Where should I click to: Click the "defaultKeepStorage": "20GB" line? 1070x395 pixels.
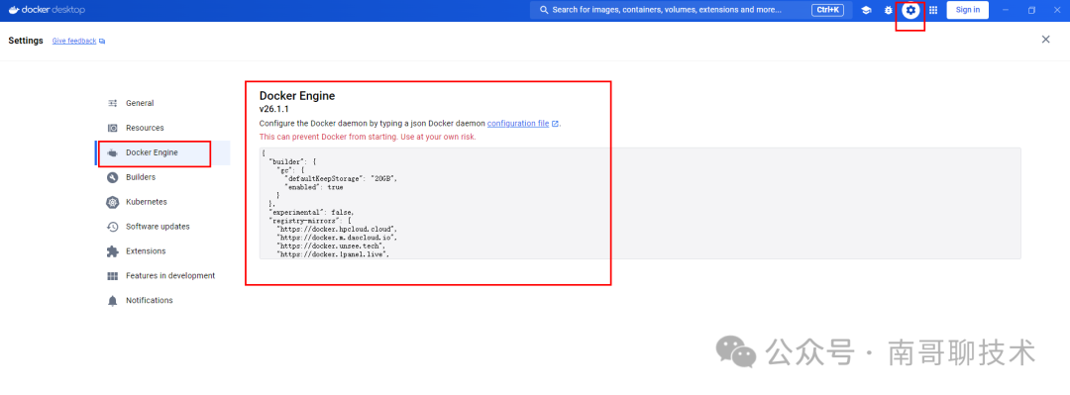[x=340, y=178]
